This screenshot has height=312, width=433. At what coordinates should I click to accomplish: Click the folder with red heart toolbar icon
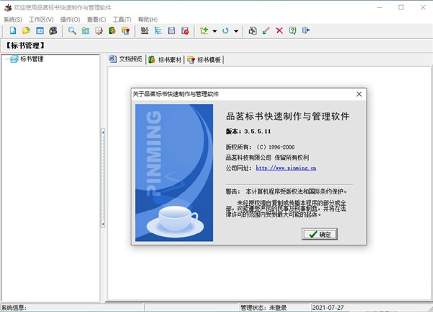126,30
